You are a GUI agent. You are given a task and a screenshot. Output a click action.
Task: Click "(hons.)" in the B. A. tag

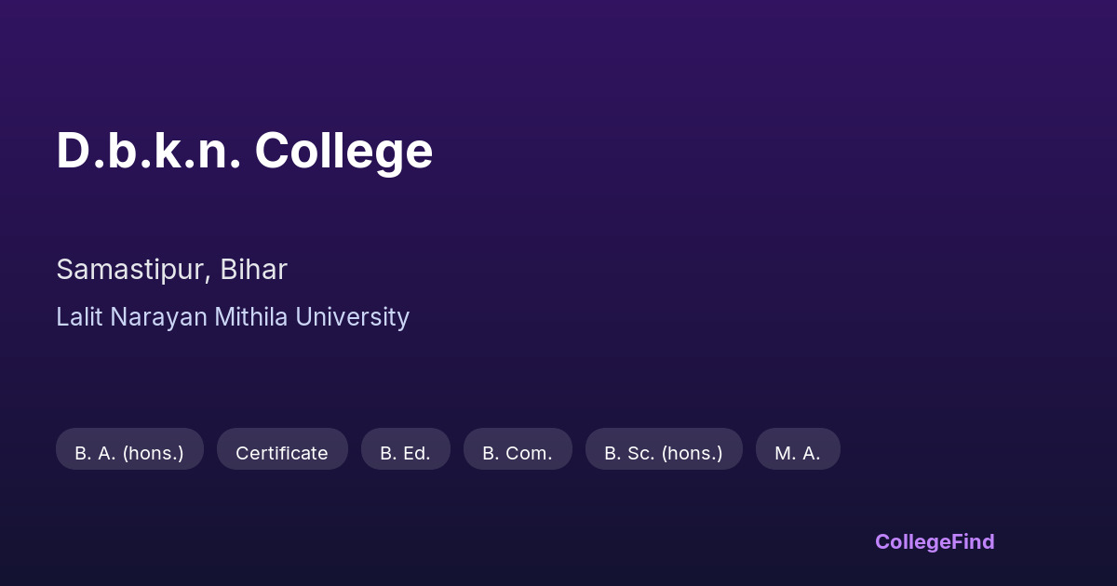pos(154,453)
